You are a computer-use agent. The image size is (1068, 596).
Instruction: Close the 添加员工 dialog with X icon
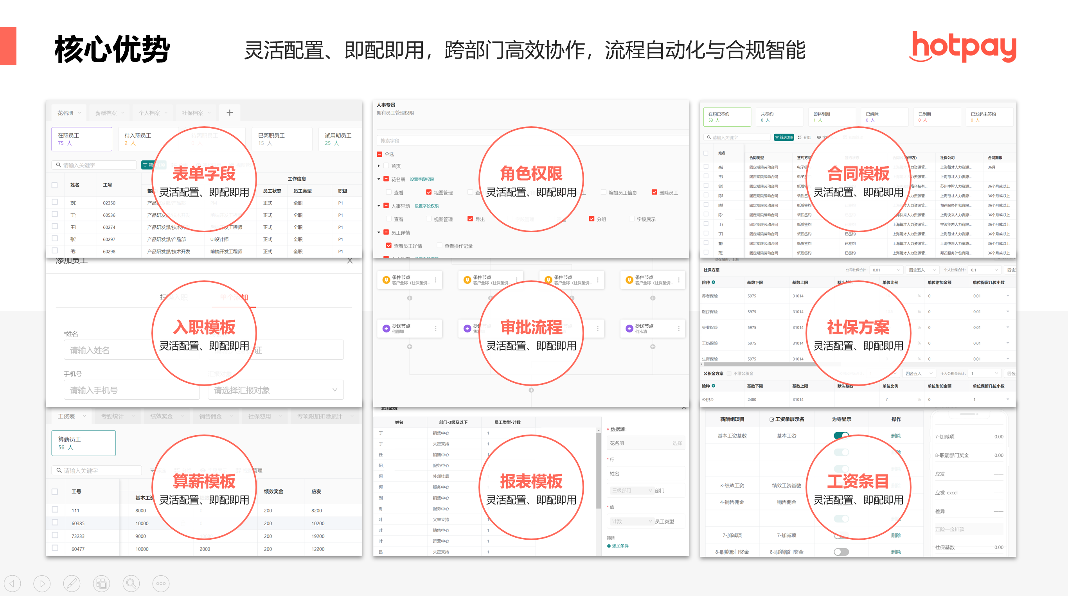350,261
